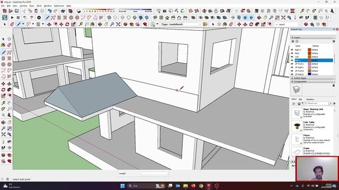339x190 pixels.
Task: Click the black Play triangle in second toolbar
Action: [12, 17]
